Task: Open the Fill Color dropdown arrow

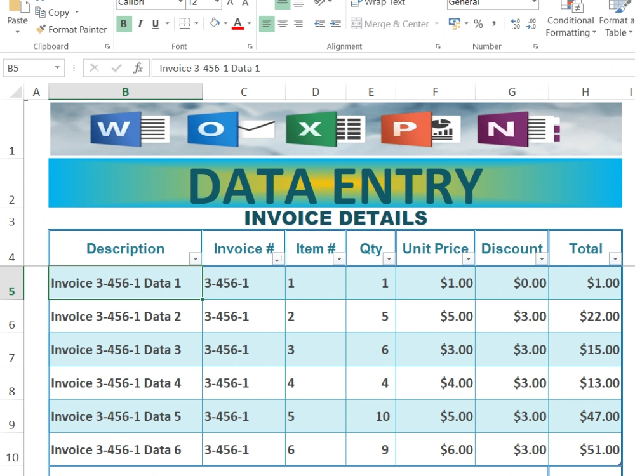Action: pyautogui.click(x=225, y=23)
